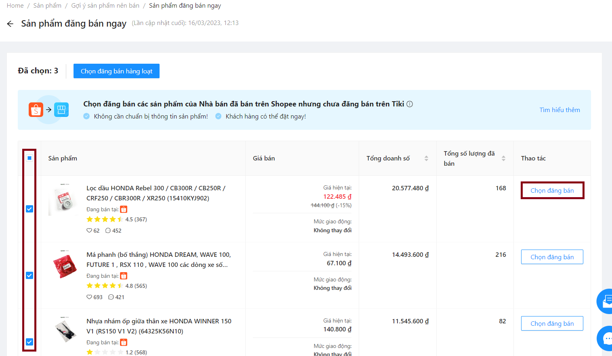Open Lọc dầu HONDA Rebel 300 product title
This screenshot has height=356, width=612.
[x=156, y=193]
